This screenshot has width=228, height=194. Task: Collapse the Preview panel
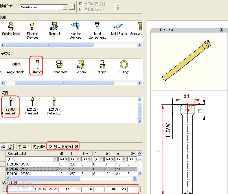[221, 30]
